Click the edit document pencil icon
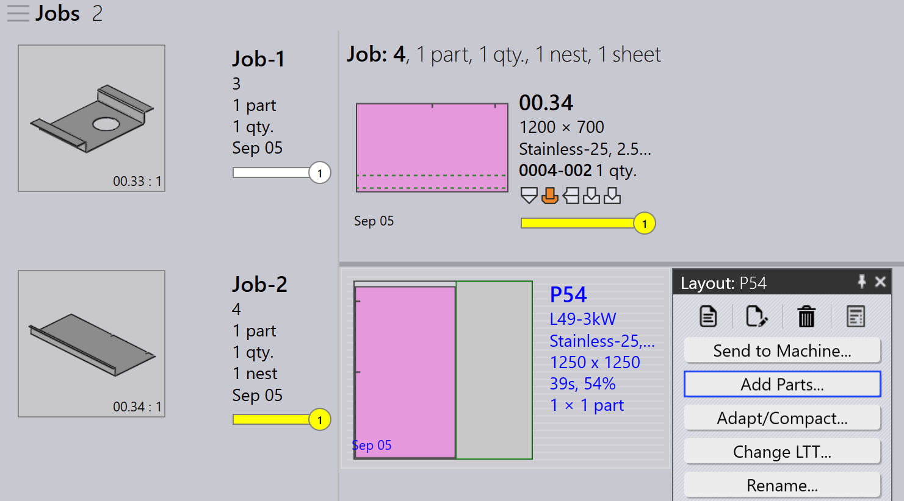Image resolution: width=904 pixels, height=501 pixels. (757, 316)
